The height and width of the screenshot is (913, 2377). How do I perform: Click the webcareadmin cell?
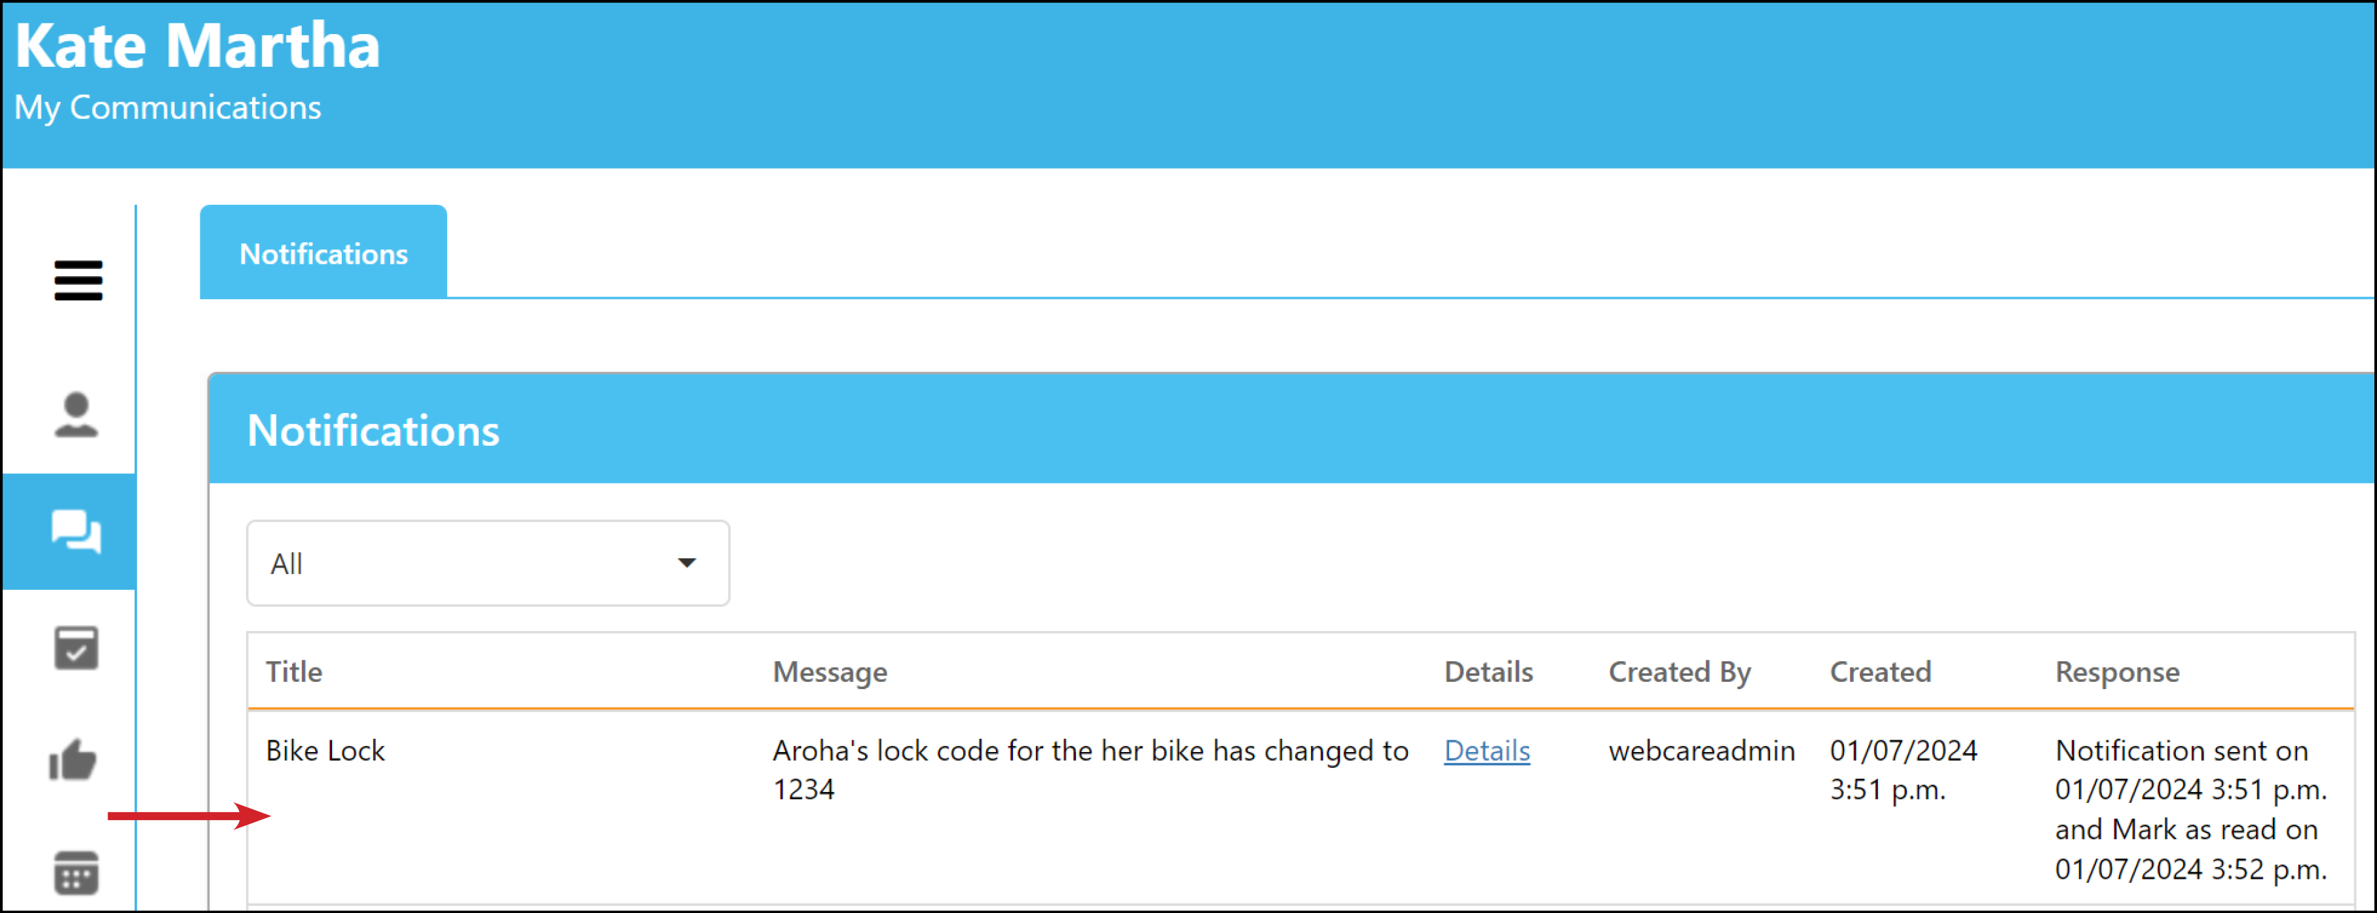pyautogui.click(x=1701, y=751)
